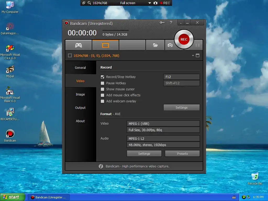Image resolution: width=268 pixels, height=201 pixels.
Task: Open the Video settings tab
Action: 80,81
